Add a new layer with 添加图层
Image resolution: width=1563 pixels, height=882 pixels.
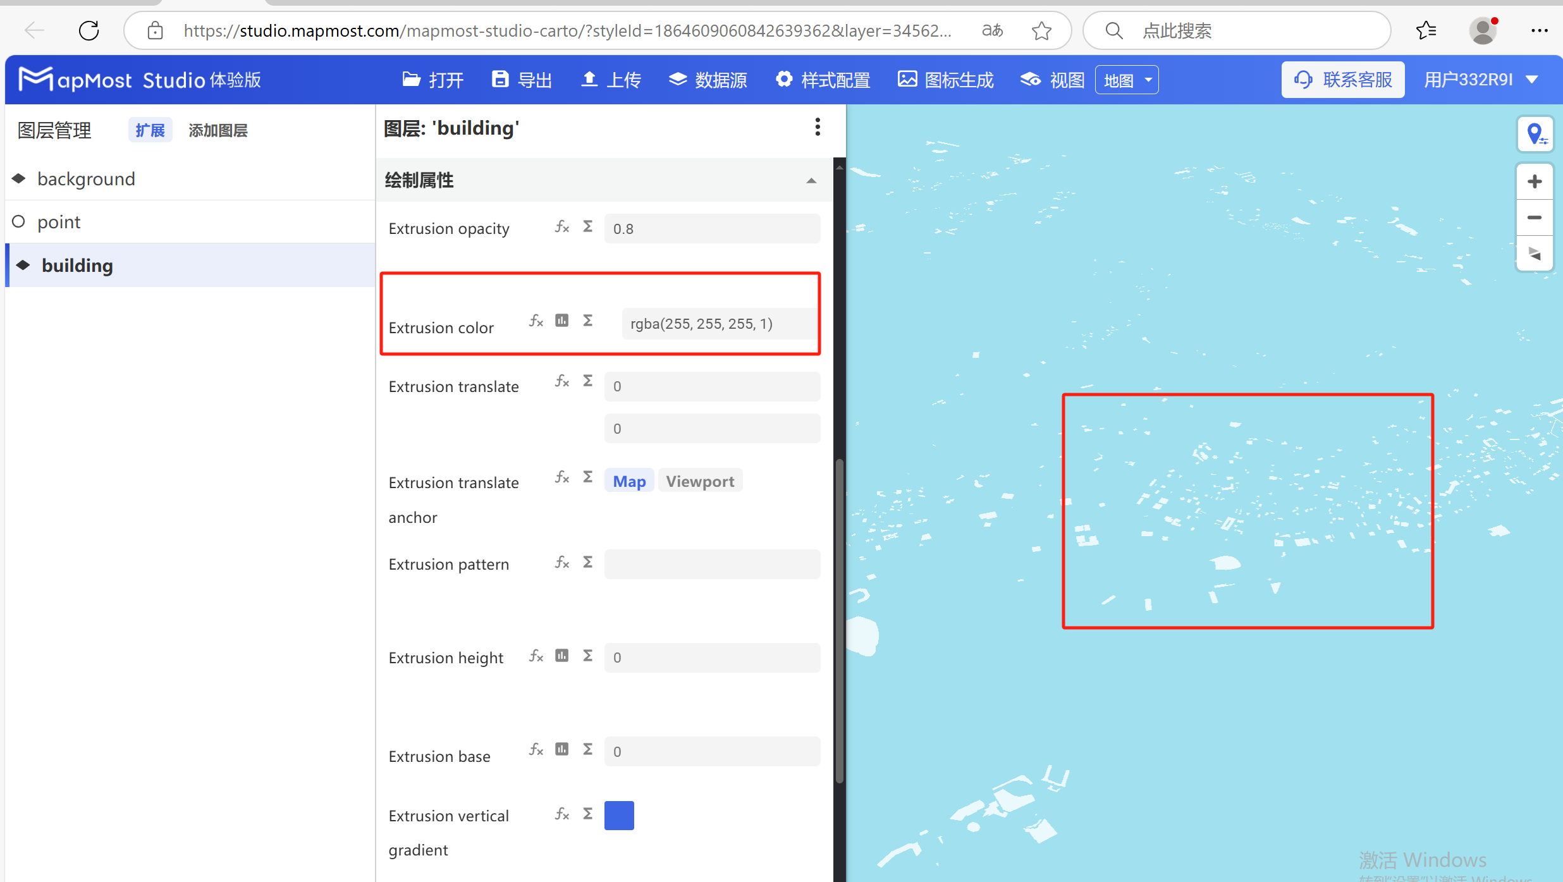(218, 130)
